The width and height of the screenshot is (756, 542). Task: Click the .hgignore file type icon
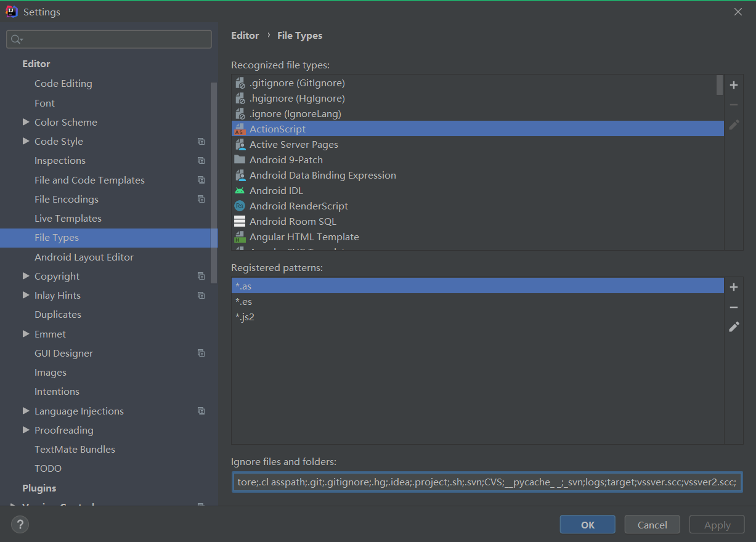pyautogui.click(x=240, y=99)
